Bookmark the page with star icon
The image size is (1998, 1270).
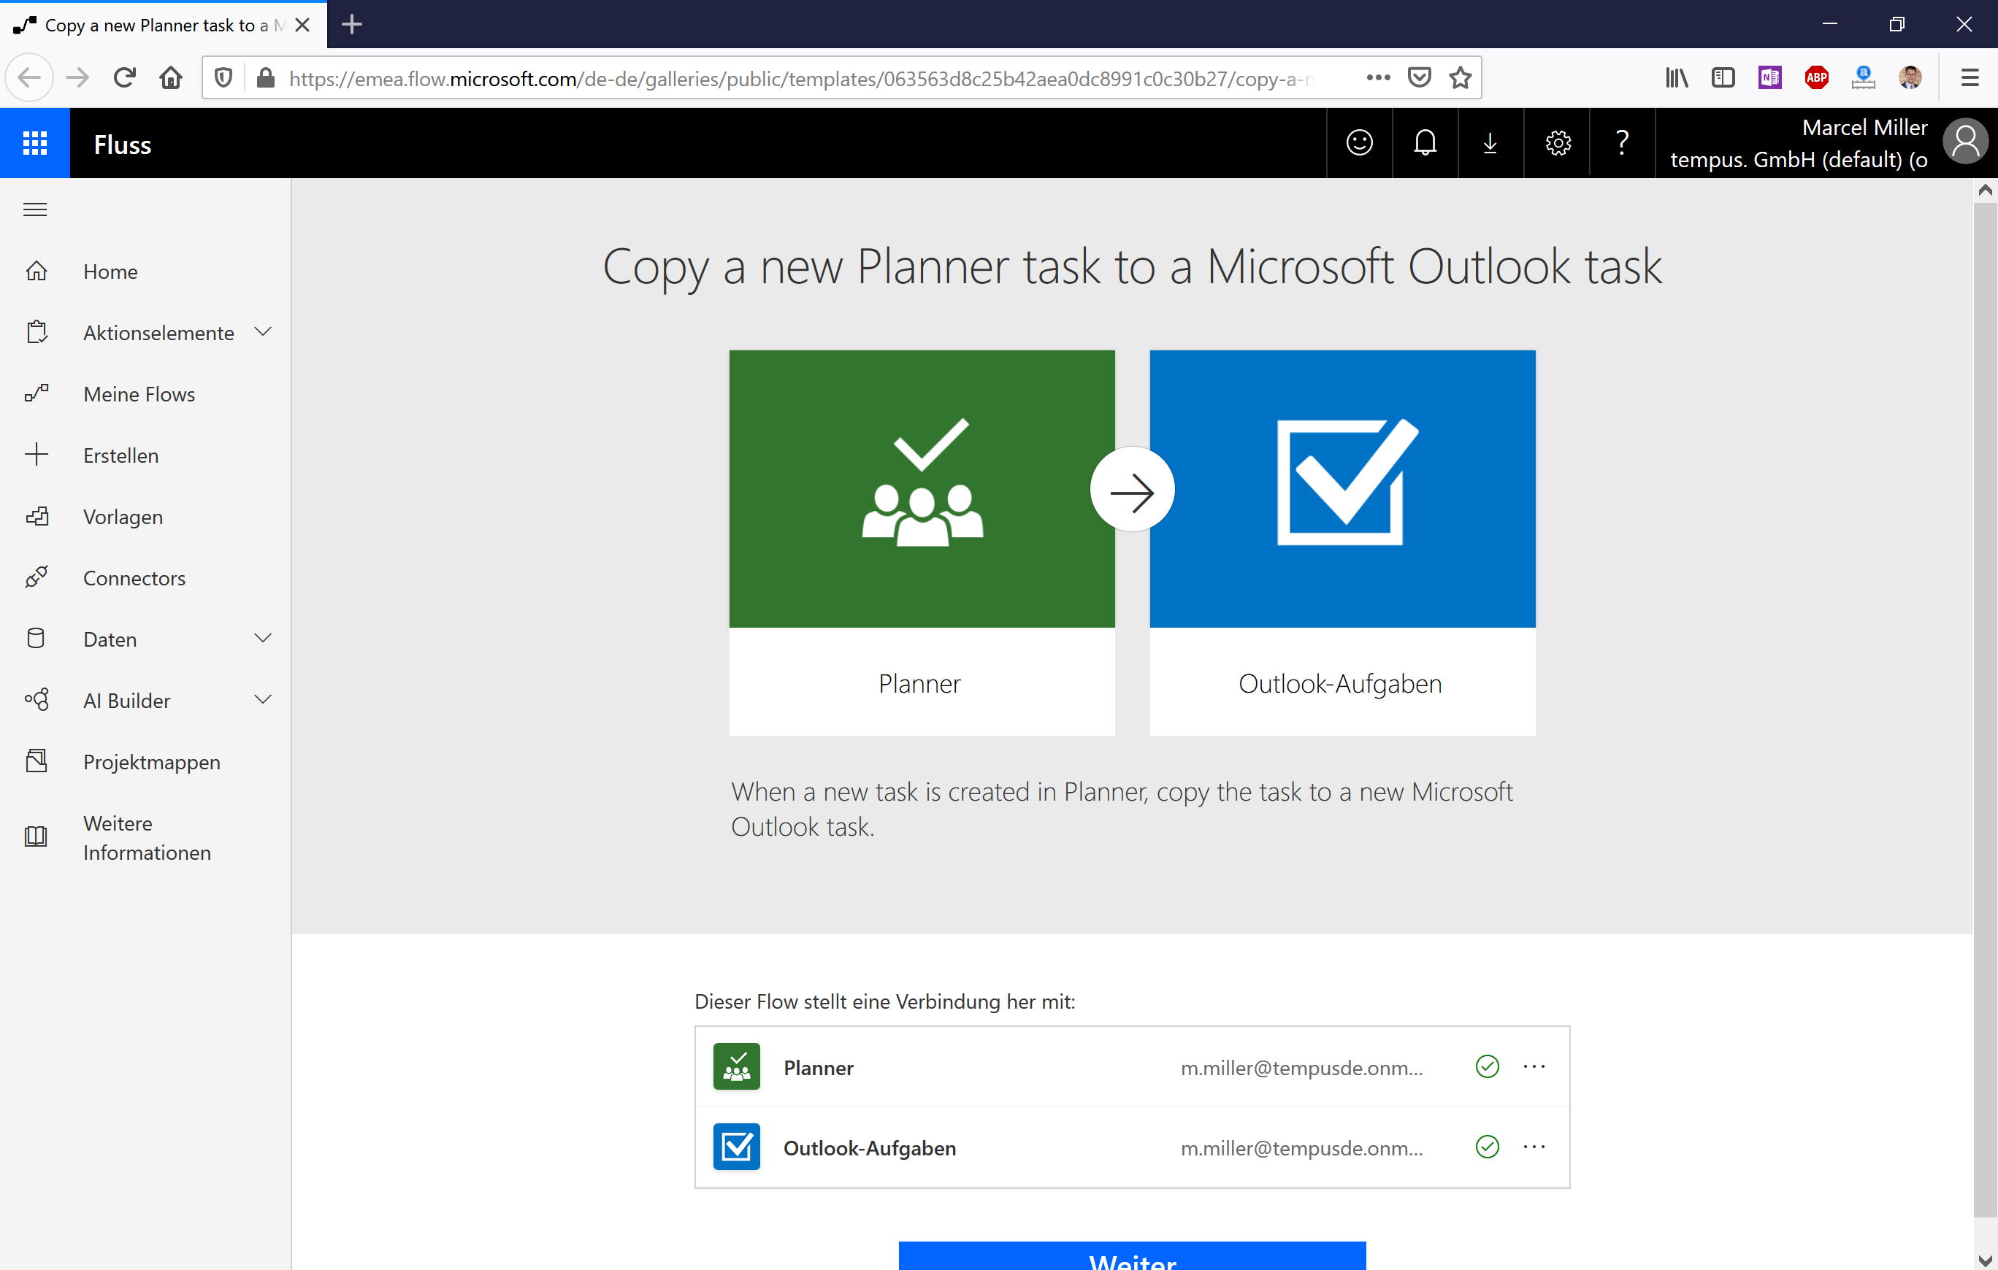coord(1461,78)
